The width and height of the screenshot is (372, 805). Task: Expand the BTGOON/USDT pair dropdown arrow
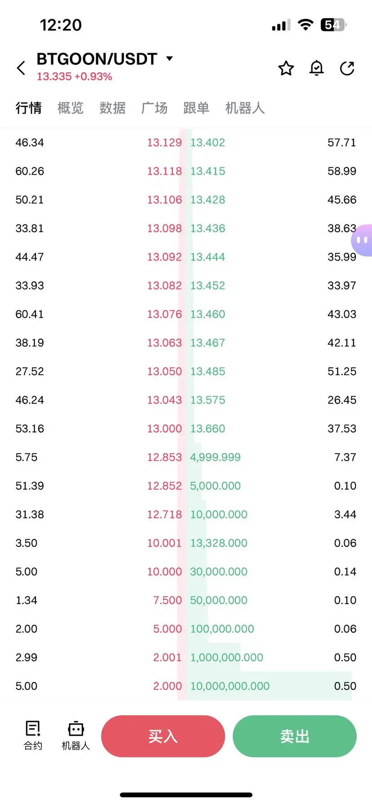click(x=169, y=58)
